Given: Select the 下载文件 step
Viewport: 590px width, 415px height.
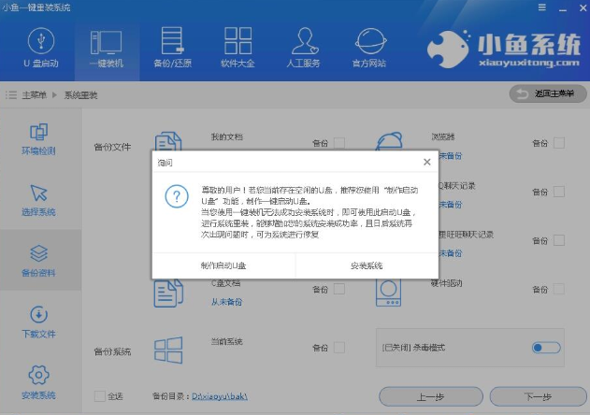Looking at the screenshot, I should coord(38,322).
